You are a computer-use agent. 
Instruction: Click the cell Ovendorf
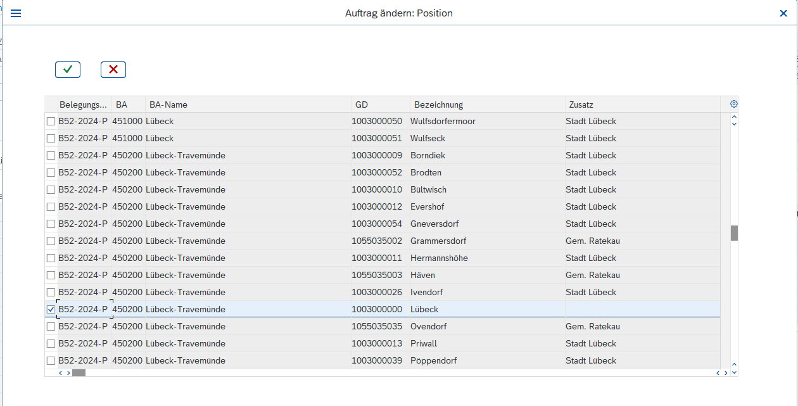[488, 327]
